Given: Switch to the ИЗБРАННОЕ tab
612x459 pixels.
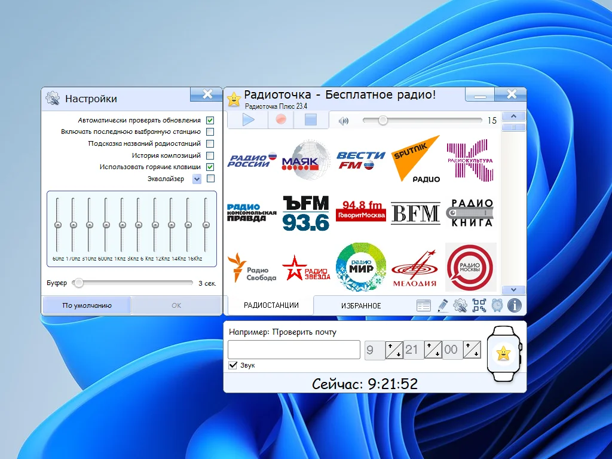Looking at the screenshot, I should point(361,305).
